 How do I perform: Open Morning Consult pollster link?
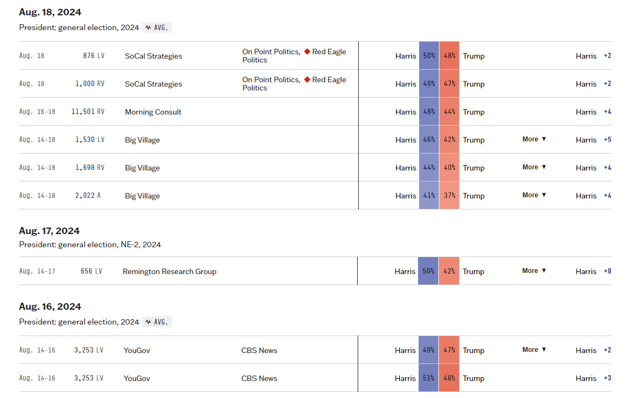[153, 112]
